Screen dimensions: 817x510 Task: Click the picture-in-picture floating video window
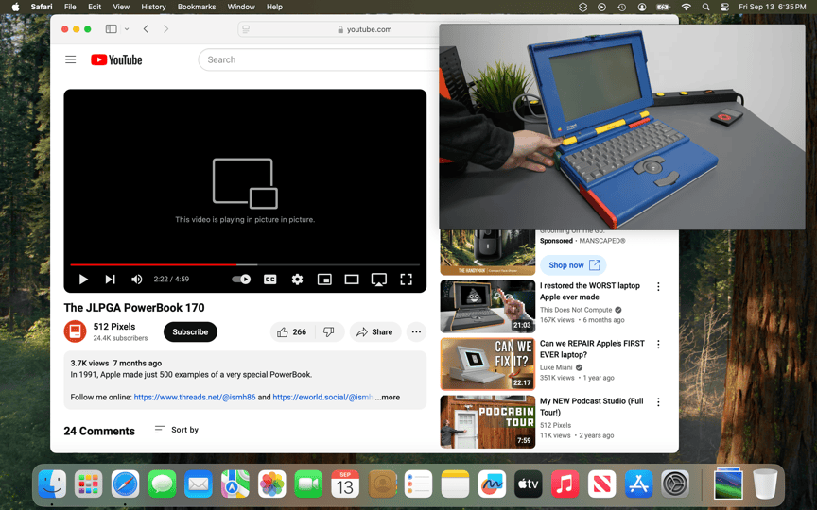tap(622, 127)
